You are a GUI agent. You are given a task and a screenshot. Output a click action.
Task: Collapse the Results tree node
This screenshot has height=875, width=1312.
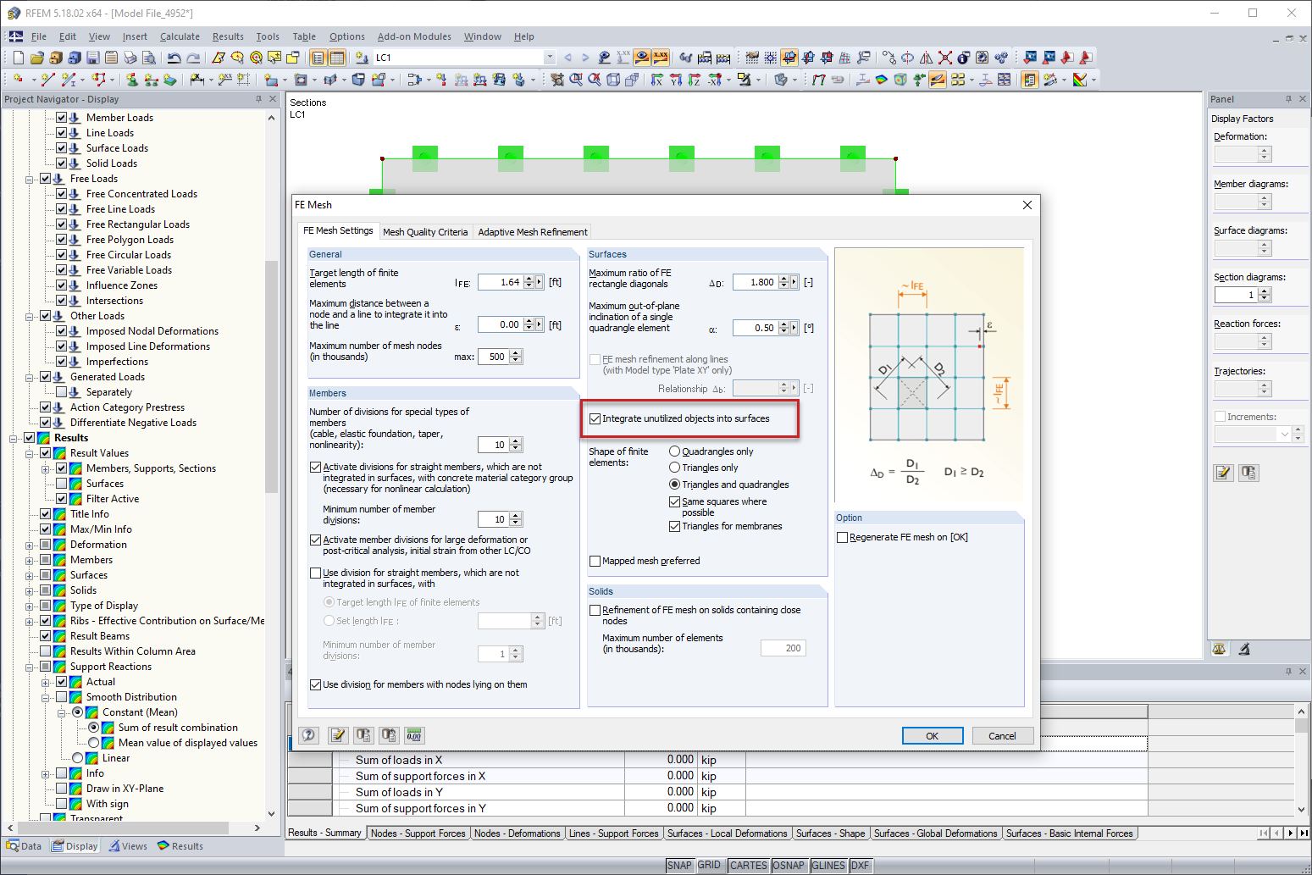point(14,438)
